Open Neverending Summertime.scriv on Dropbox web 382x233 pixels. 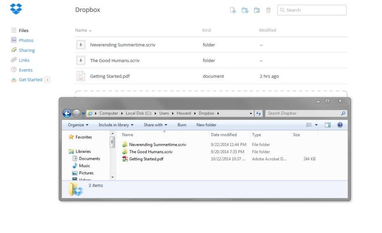tap(122, 45)
